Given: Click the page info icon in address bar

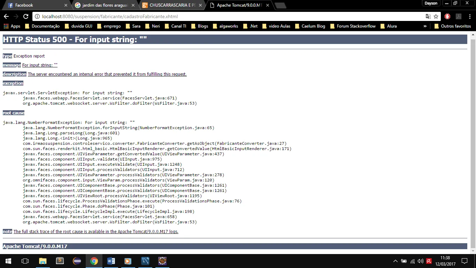Looking at the screenshot, I should tap(37, 16).
